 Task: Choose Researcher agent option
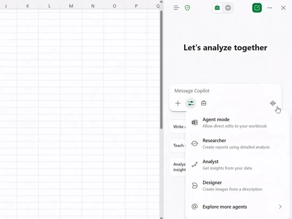tap(237, 144)
